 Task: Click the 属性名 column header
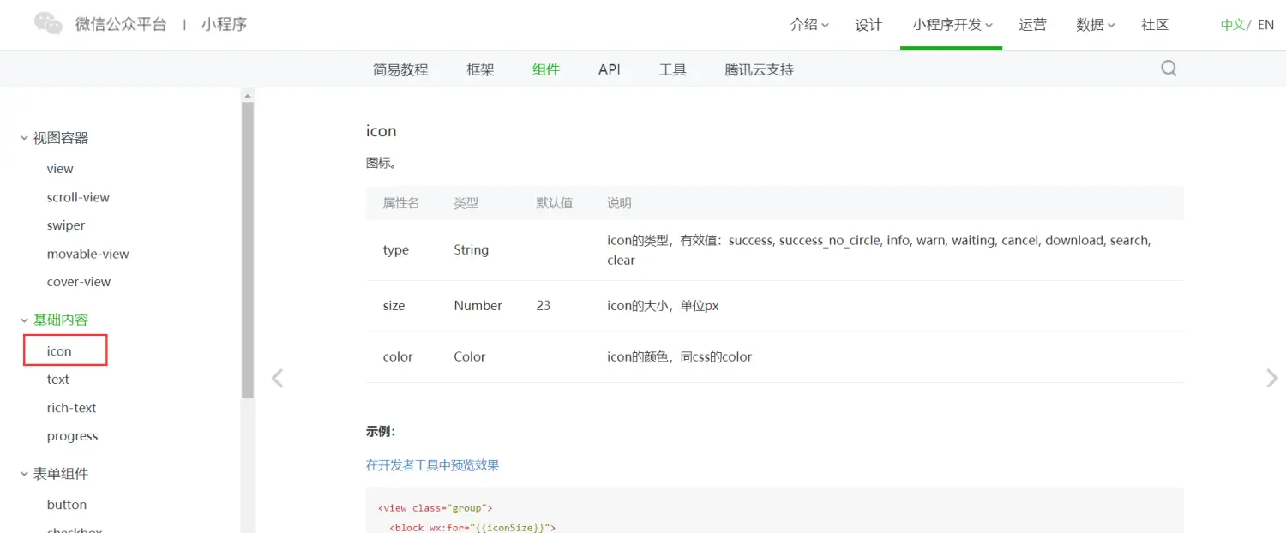click(400, 203)
